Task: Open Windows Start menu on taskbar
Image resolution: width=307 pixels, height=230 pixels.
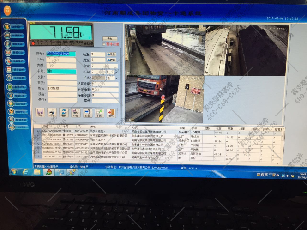Action: coord(14,172)
